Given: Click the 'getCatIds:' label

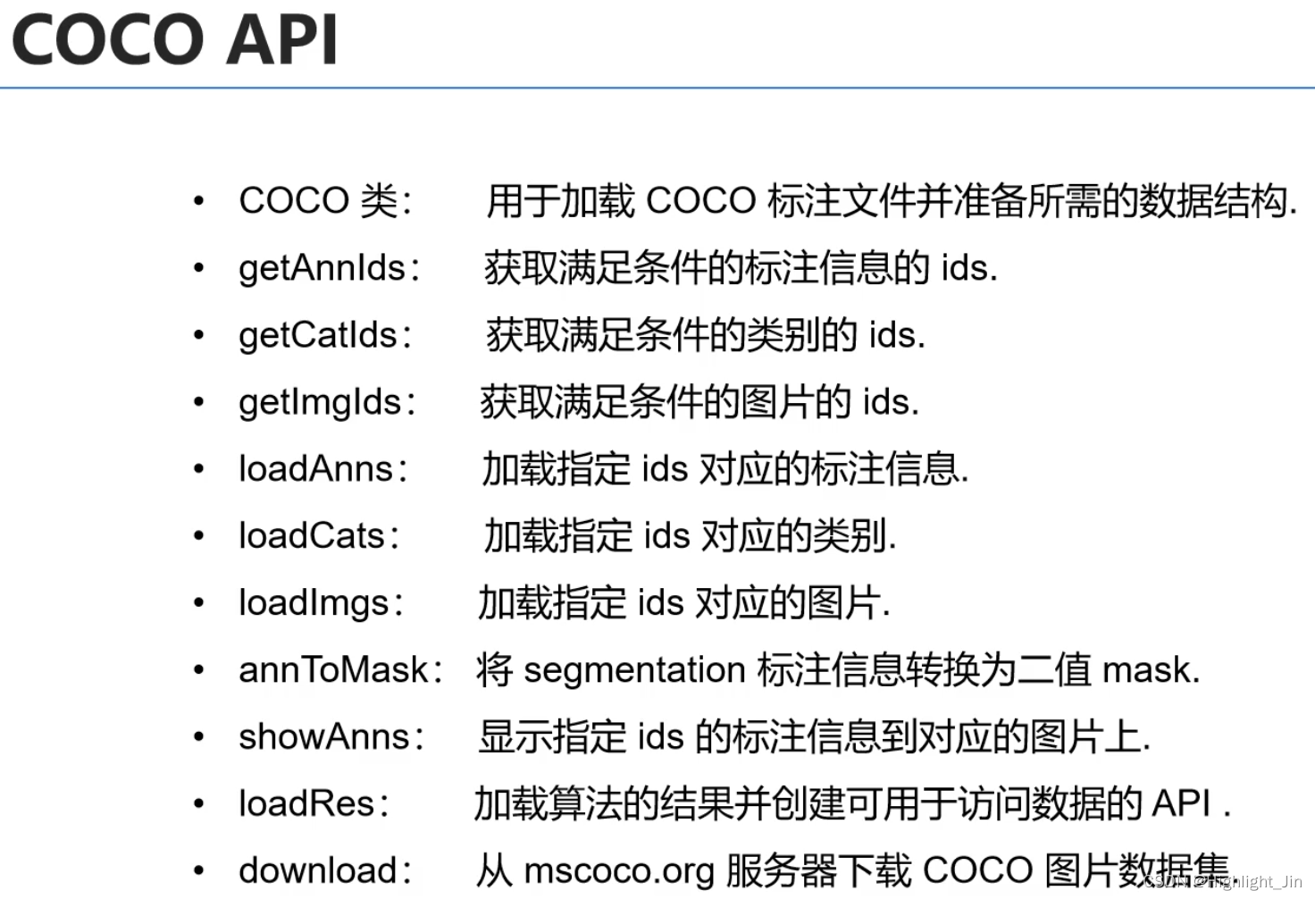Looking at the screenshot, I should [325, 335].
